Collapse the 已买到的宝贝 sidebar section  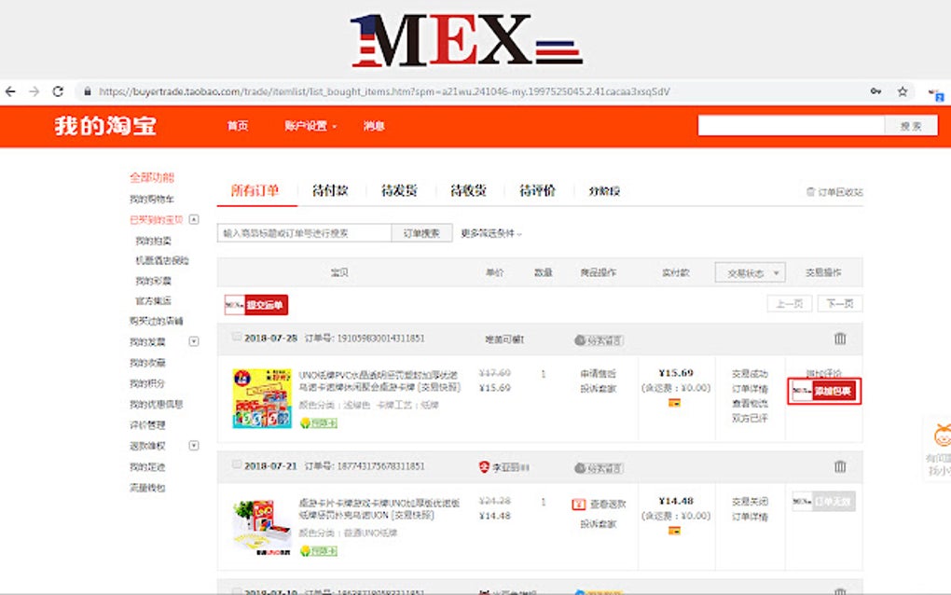192,220
